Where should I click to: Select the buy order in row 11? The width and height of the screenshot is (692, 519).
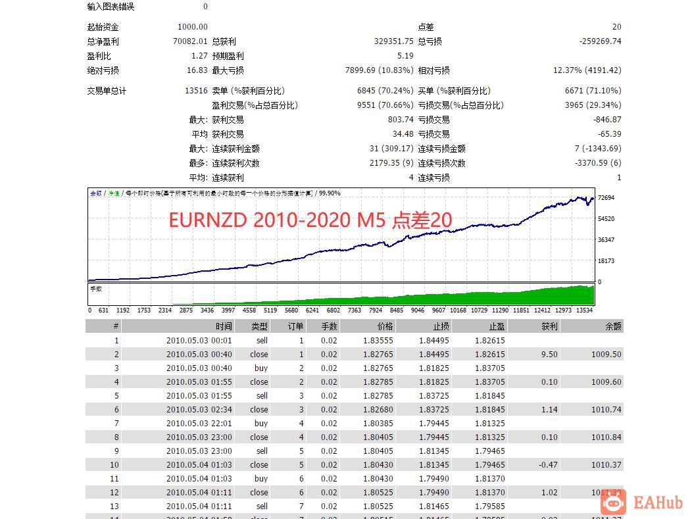[261, 478]
